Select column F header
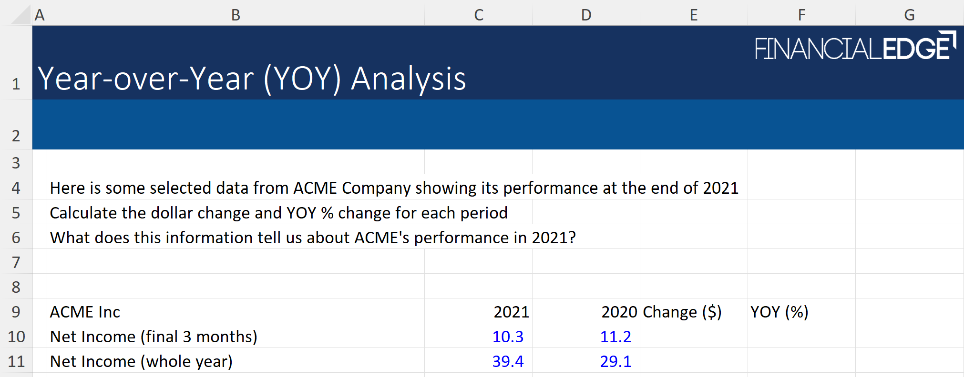Screen dimensions: 964x377 click(x=801, y=15)
